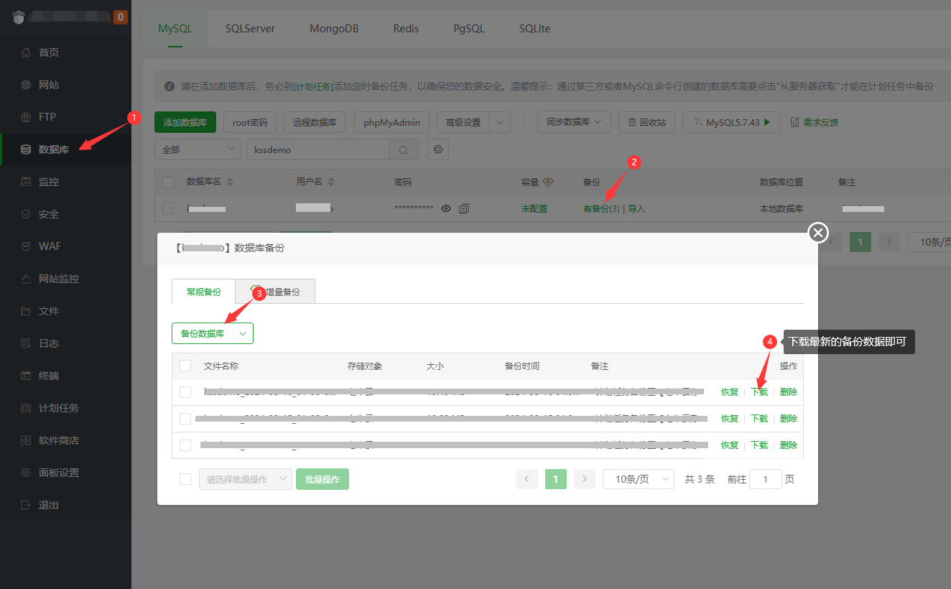Click the 监控 monitor icon
The image size is (951, 589).
26,182
